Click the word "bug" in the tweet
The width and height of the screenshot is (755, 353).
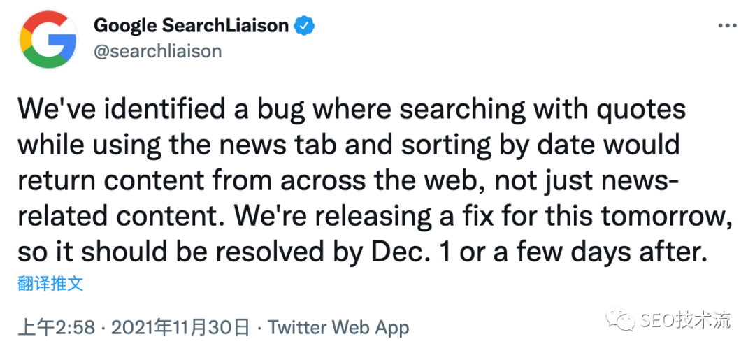pyautogui.click(x=275, y=110)
